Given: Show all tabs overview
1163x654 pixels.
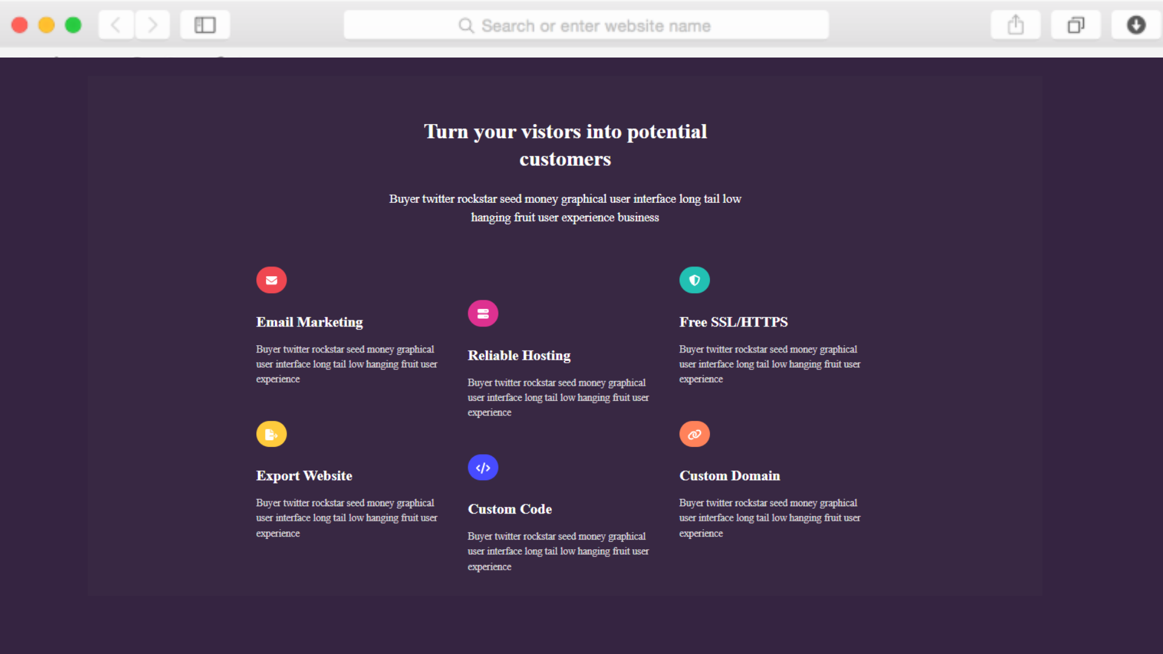Looking at the screenshot, I should click(1075, 25).
